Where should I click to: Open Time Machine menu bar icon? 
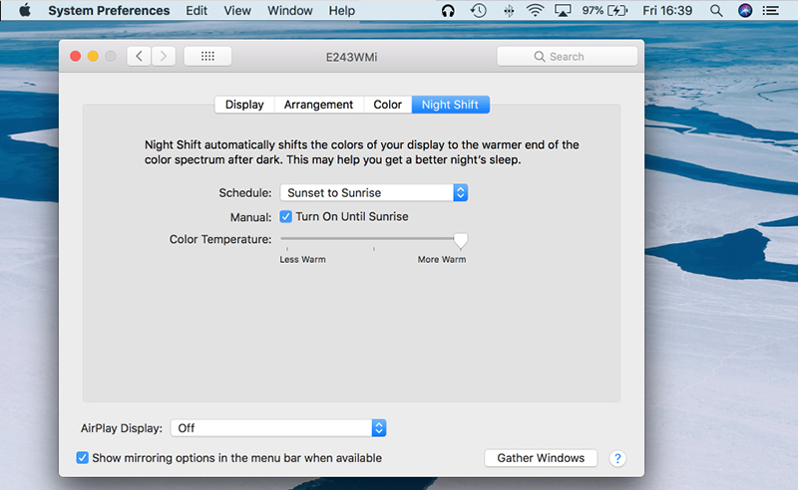tap(479, 11)
